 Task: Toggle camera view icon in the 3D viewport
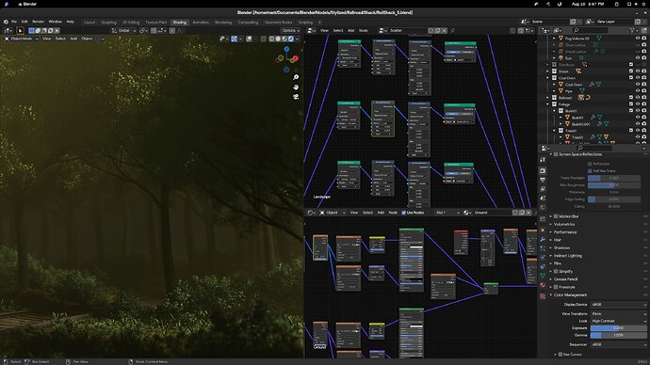[x=296, y=97]
